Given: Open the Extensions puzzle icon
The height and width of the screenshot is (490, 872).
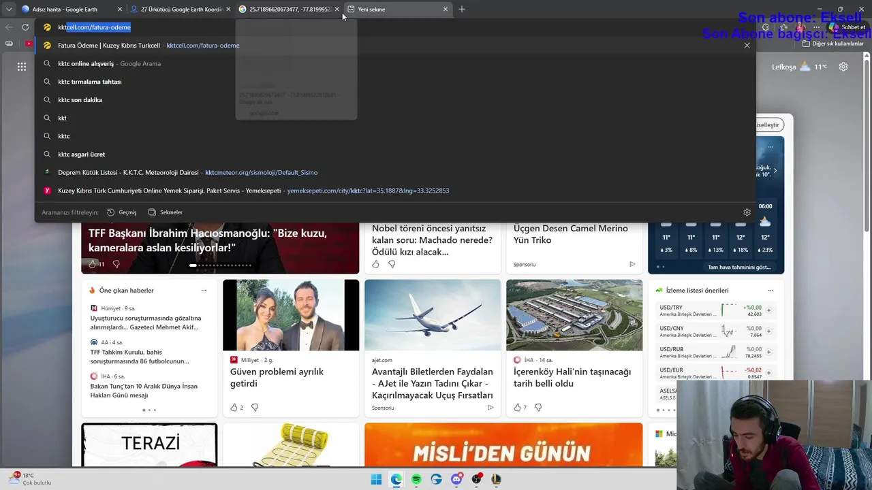Looking at the screenshot, I should click(766, 27).
